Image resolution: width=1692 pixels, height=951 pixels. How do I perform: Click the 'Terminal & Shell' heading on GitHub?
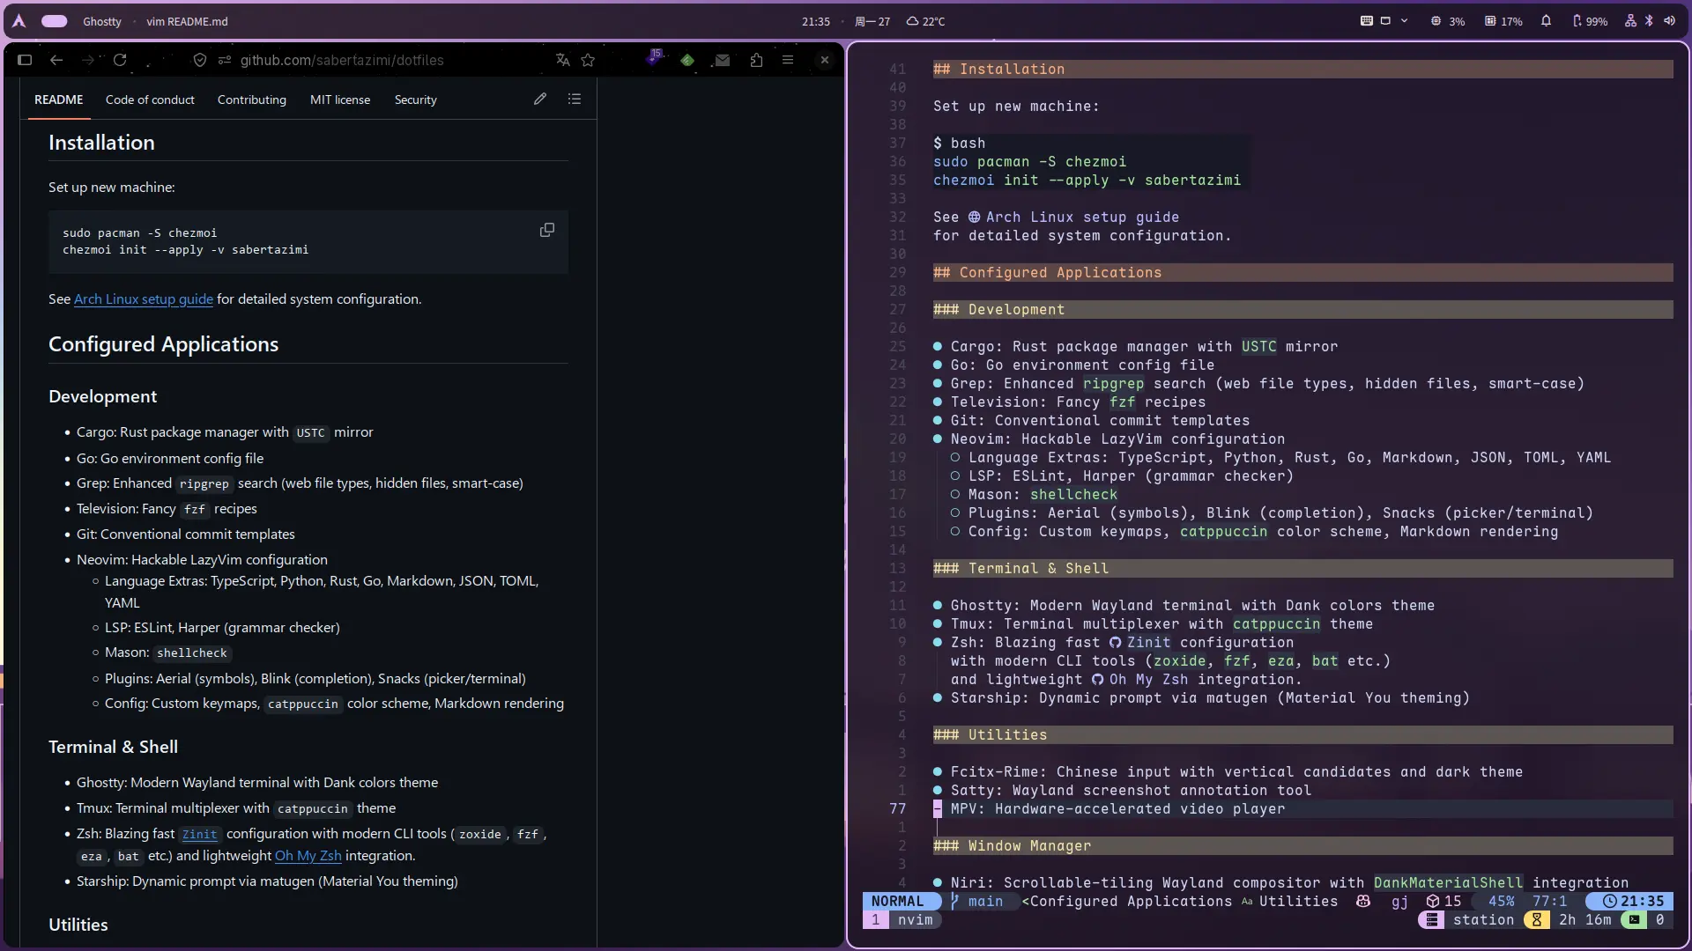click(x=113, y=747)
